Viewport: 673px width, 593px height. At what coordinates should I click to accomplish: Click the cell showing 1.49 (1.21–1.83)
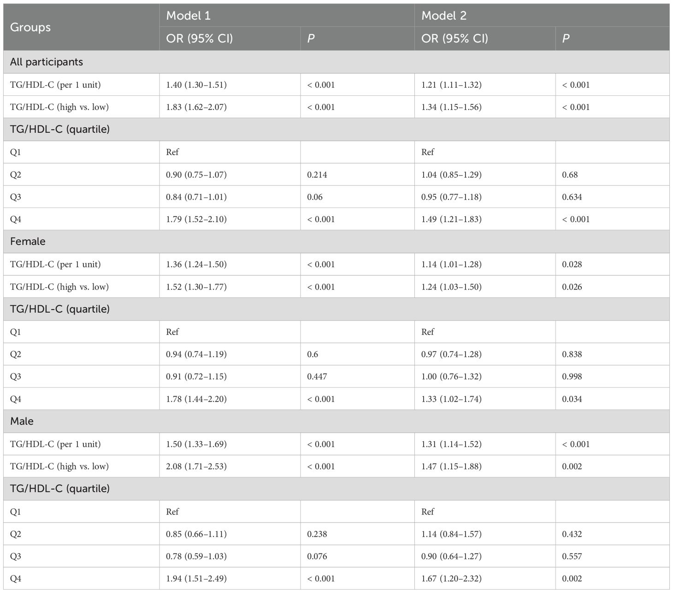(x=451, y=219)
